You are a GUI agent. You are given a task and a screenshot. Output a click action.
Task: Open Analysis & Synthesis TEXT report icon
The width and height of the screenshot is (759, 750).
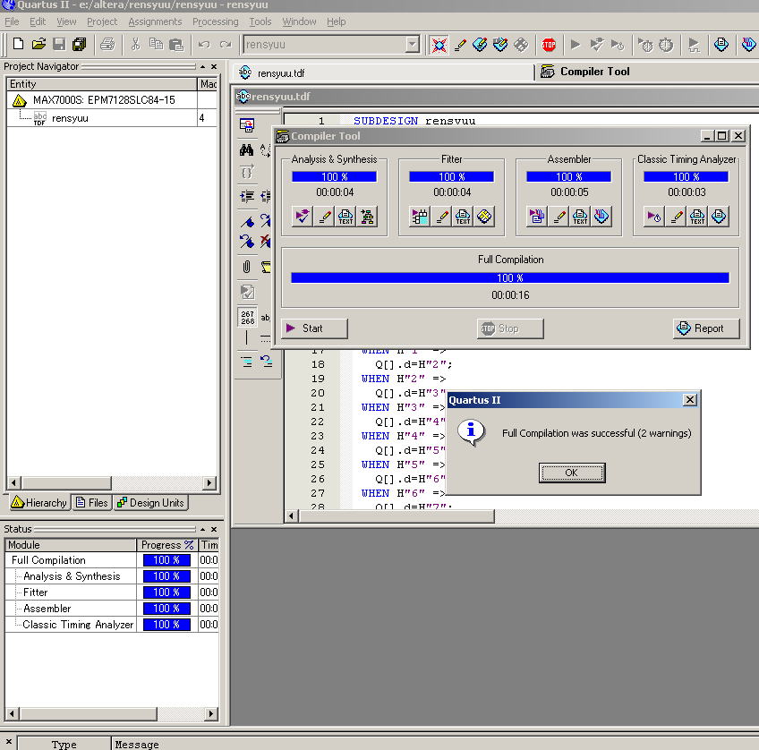[x=345, y=217]
